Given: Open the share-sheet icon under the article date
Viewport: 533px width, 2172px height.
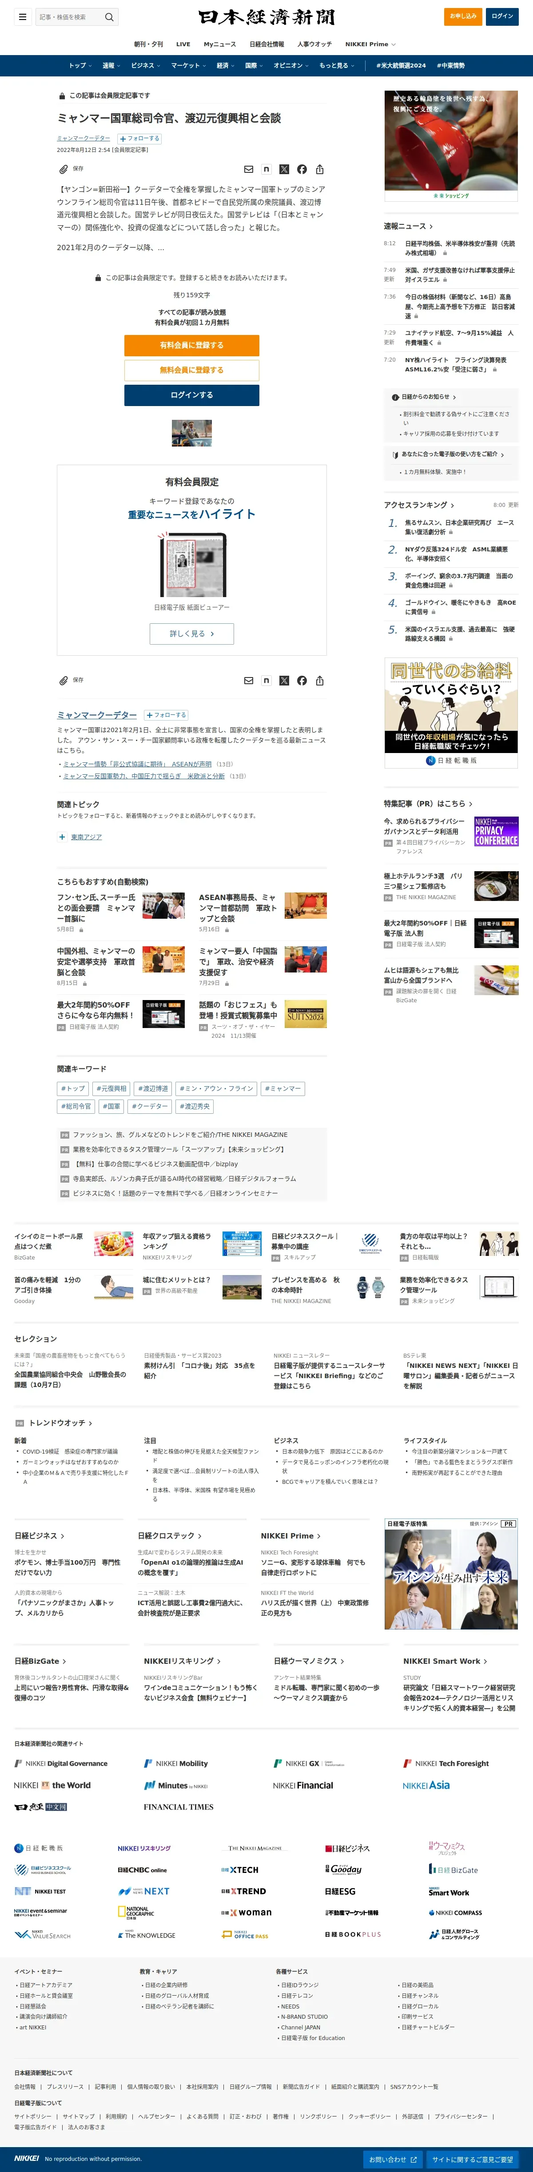Looking at the screenshot, I should [x=320, y=169].
